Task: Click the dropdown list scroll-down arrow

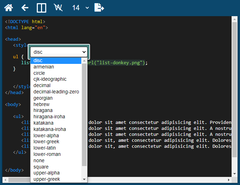Action: pos(84,179)
